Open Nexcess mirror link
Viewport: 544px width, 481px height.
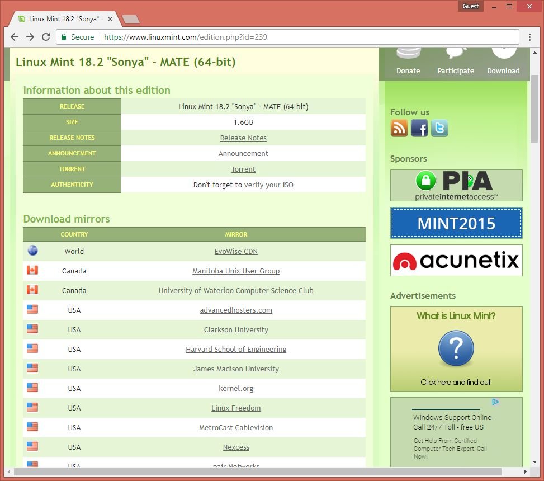coord(236,447)
